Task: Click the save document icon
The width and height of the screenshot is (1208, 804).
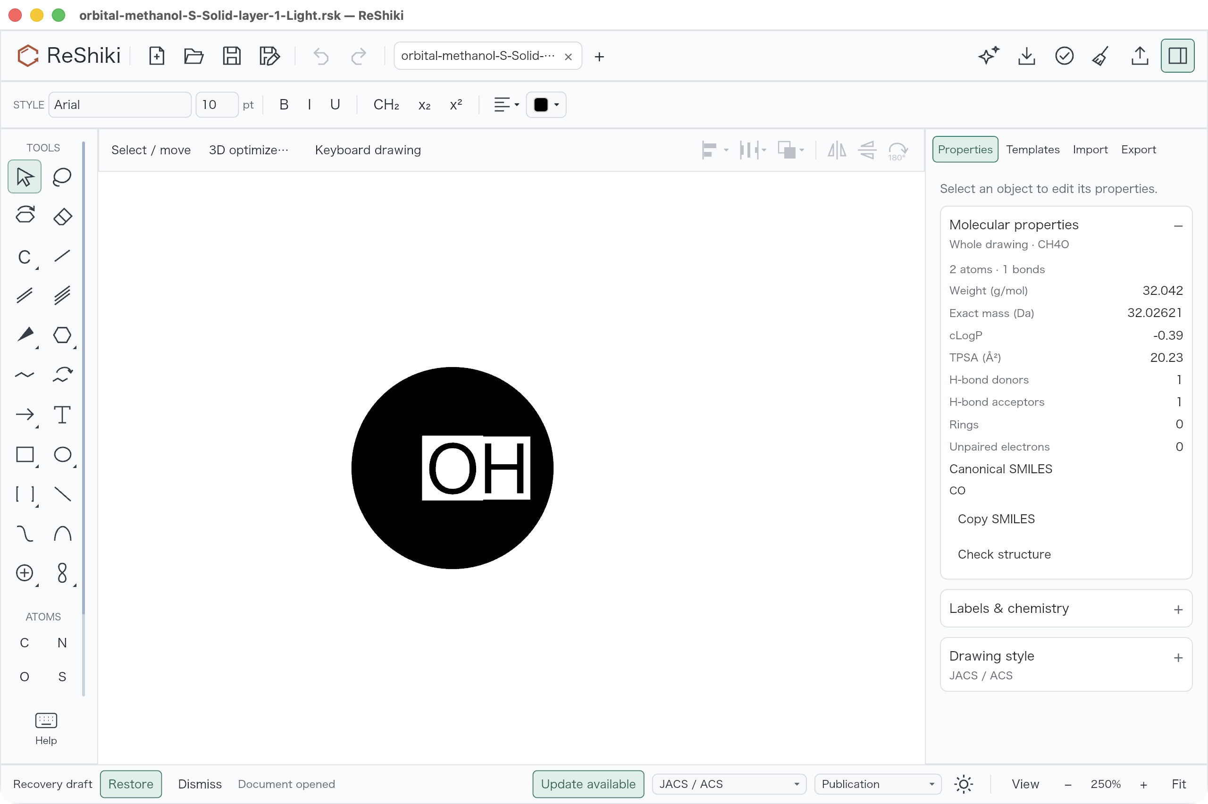Action: (232, 56)
